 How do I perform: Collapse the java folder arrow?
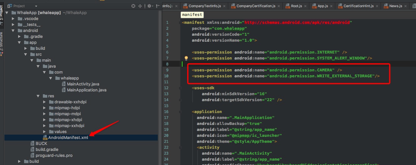[38, 66]
